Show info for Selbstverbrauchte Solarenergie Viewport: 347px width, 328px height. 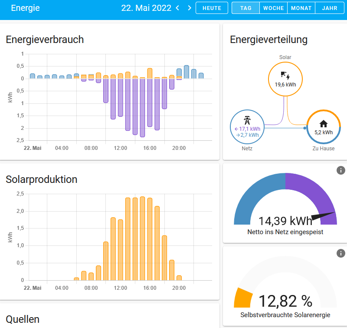(340, 253)
